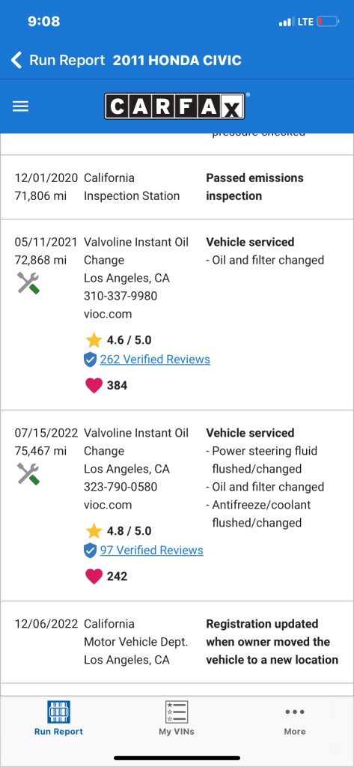Open the More tab

[295, 721]
